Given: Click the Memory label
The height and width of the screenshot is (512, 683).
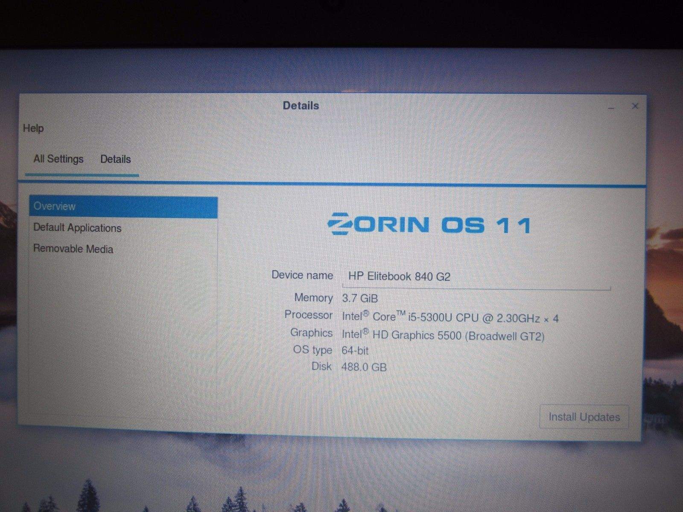Looking at the screenshot, I should coord(313,297).
